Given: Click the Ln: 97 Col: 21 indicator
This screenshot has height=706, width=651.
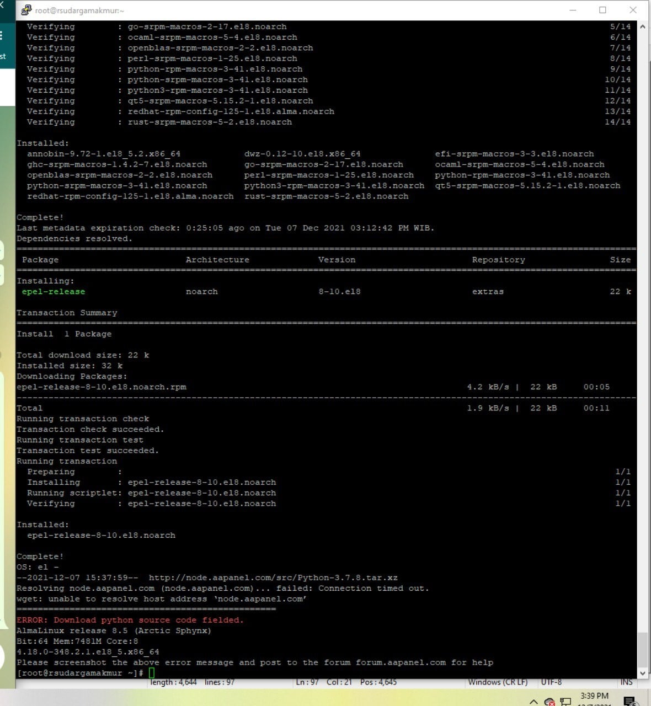Looking at the screenshot, I should click(x=324, y=682).
